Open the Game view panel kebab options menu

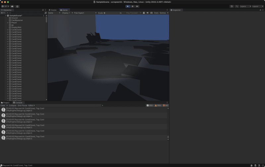167,10
